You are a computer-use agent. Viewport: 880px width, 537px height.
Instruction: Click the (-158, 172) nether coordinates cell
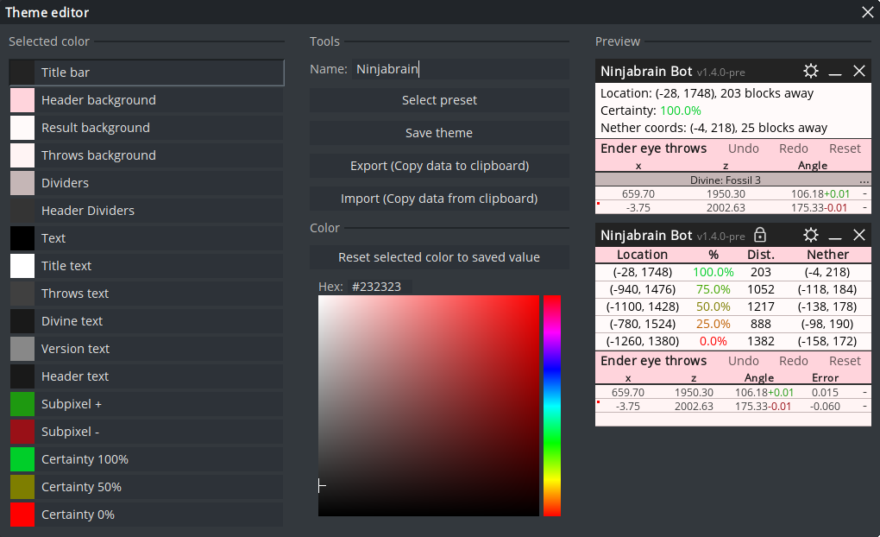click(x=827, y=342)
